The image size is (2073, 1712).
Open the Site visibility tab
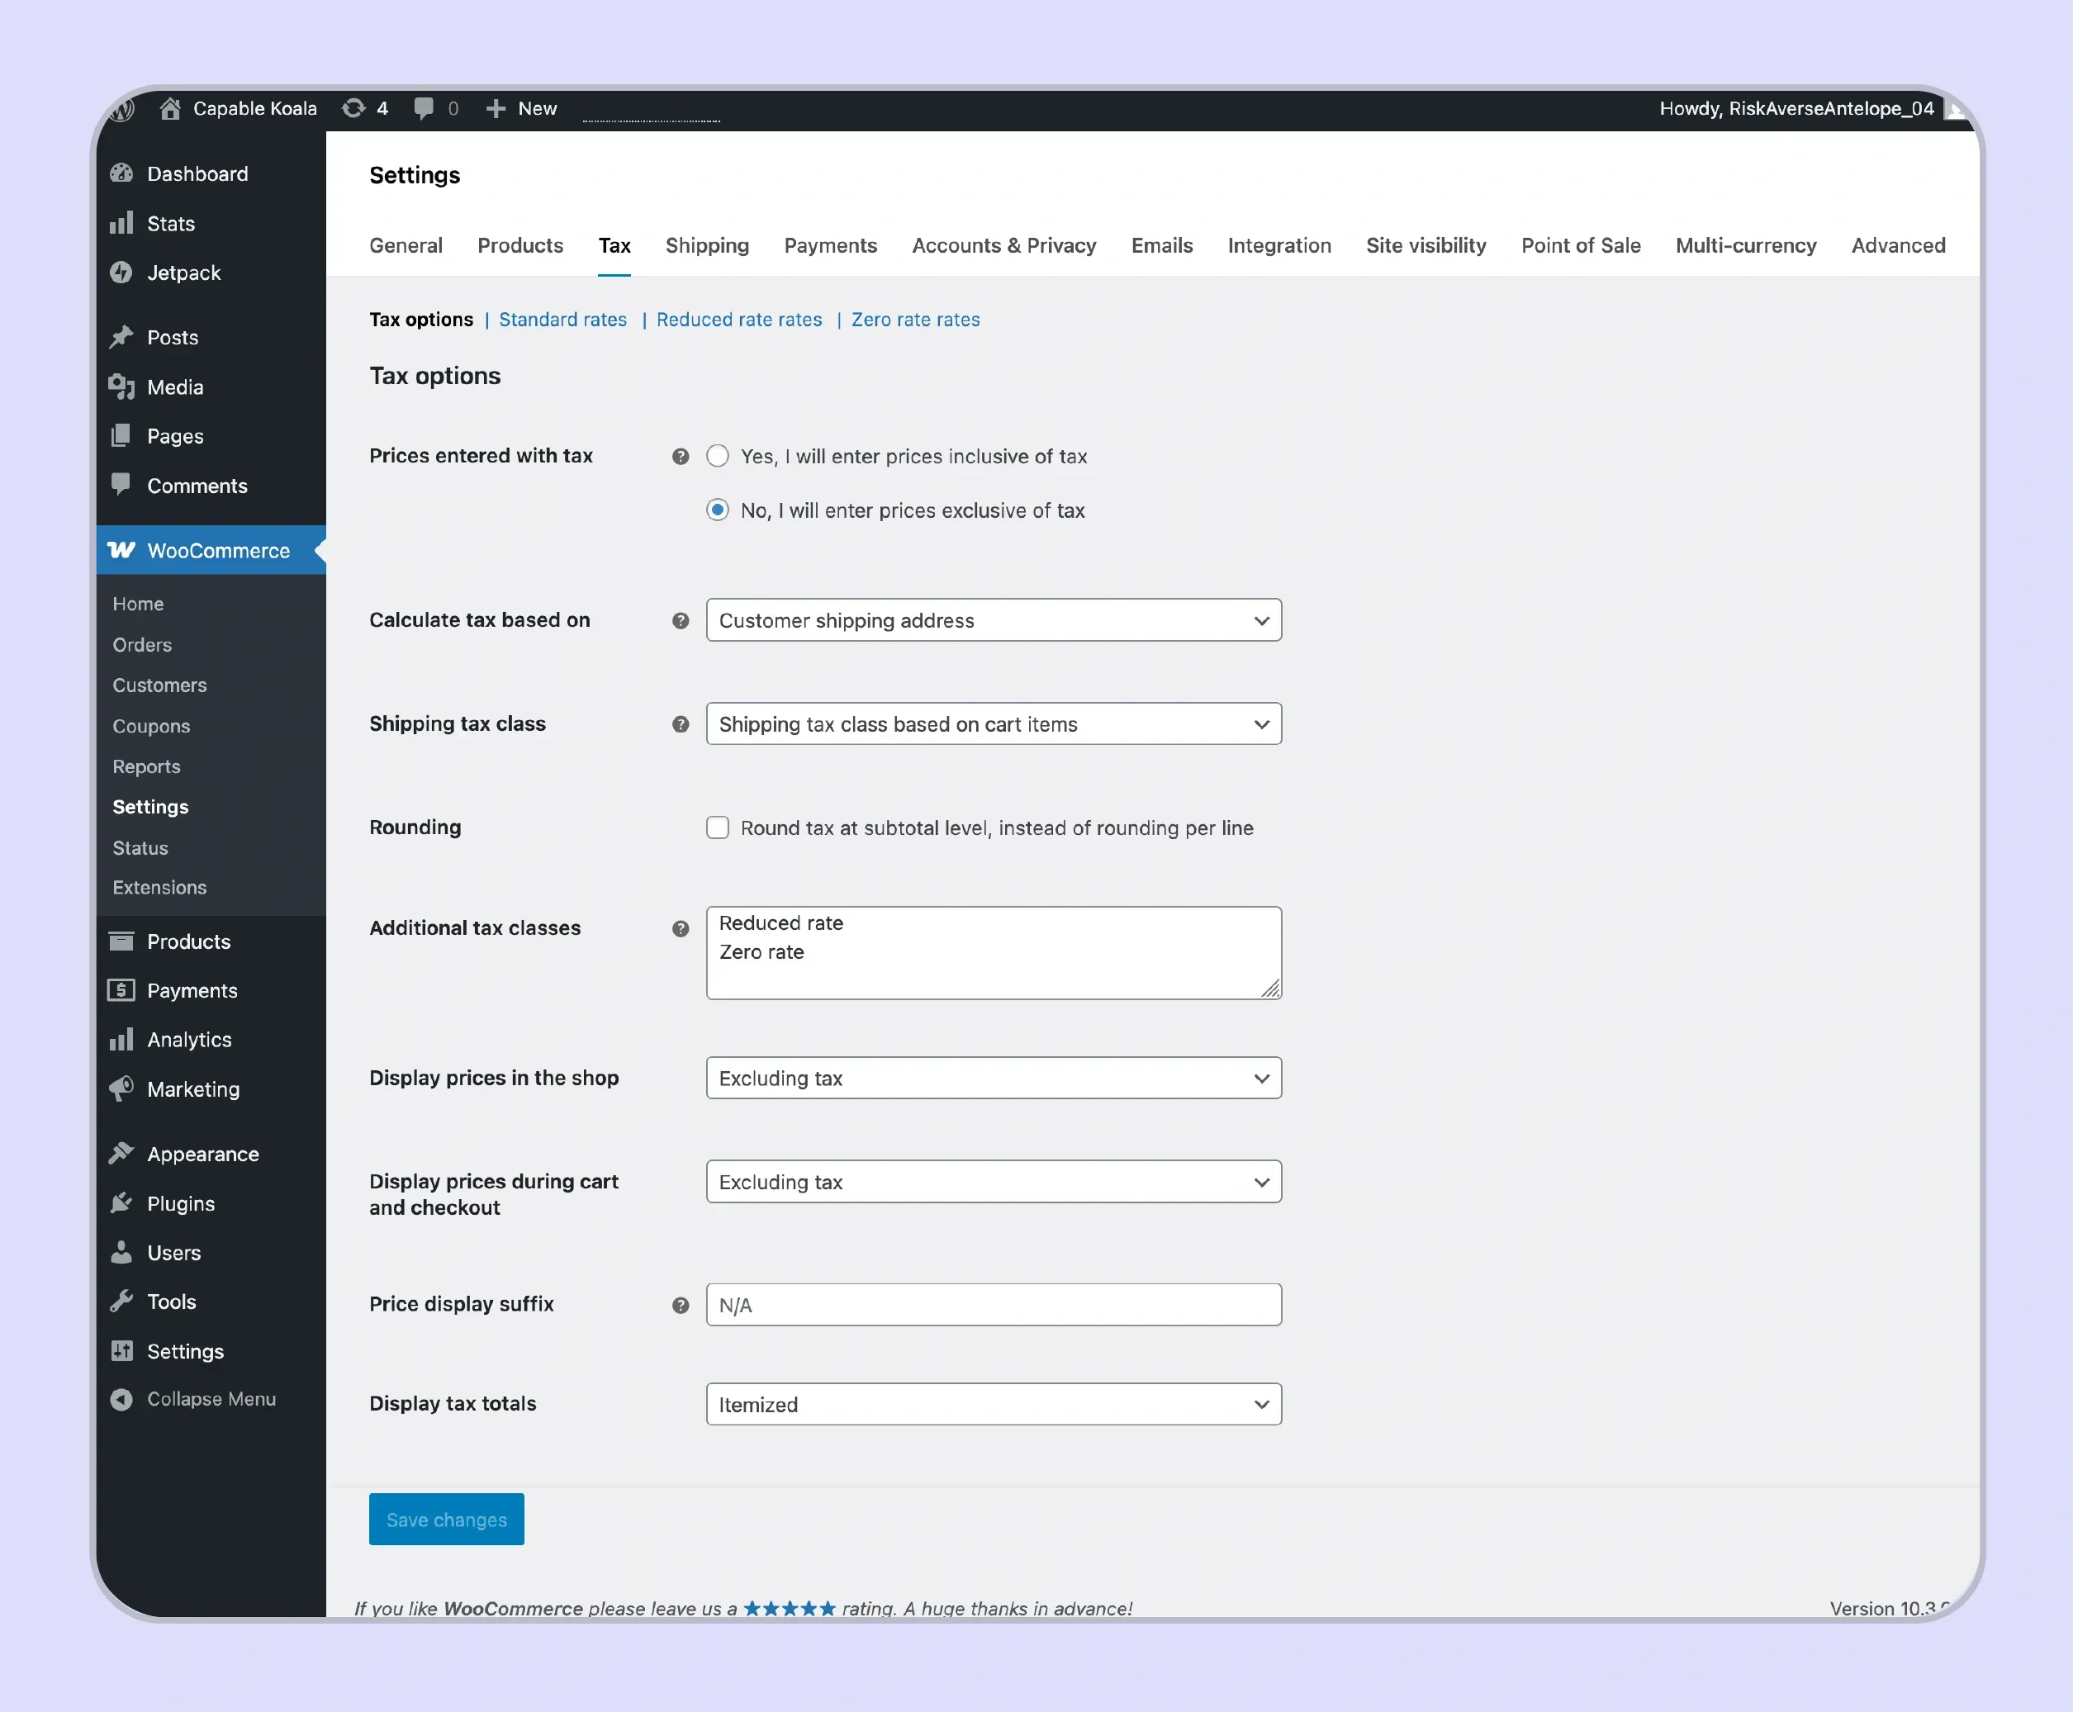(1426, 245)
